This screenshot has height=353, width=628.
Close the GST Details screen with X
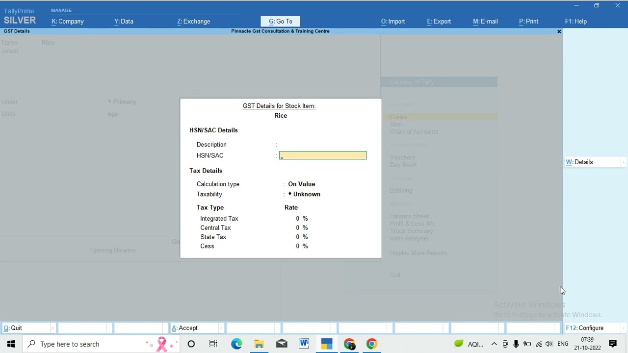pyautogui.click(x=559, y=31)
